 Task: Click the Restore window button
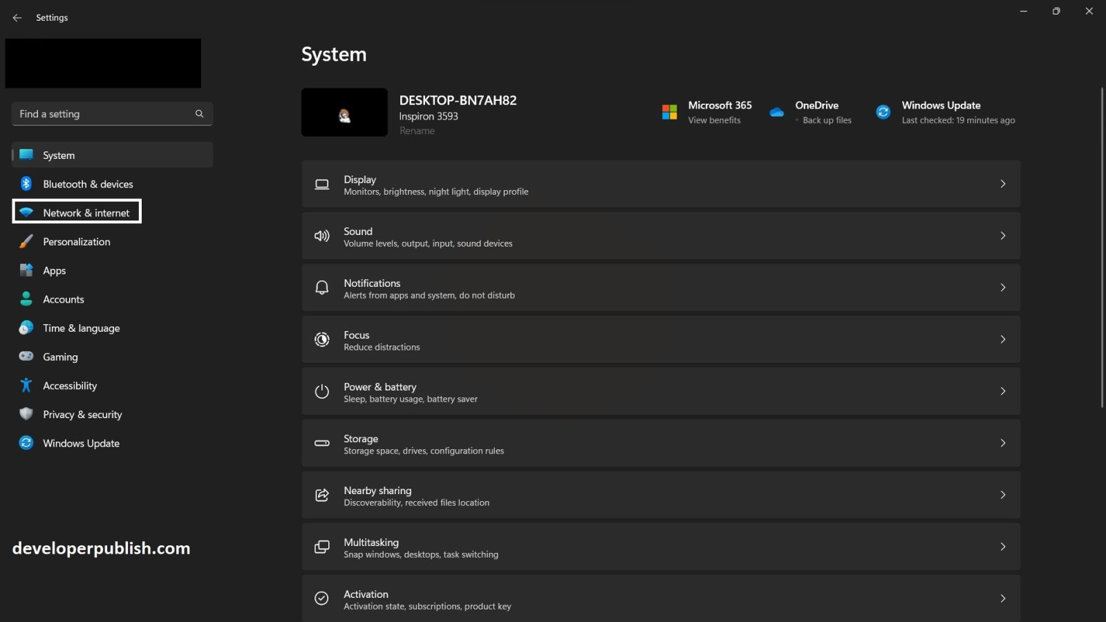point(1056,11)
